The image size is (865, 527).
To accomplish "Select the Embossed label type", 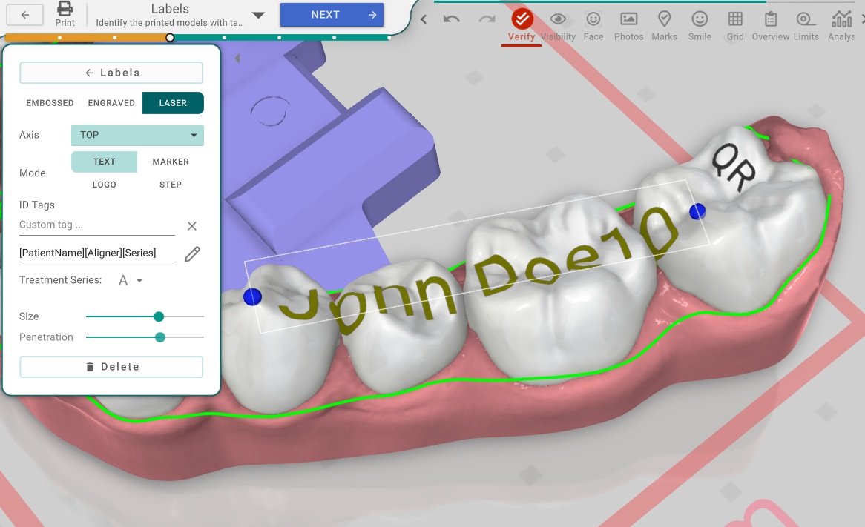I will point(50,103).
